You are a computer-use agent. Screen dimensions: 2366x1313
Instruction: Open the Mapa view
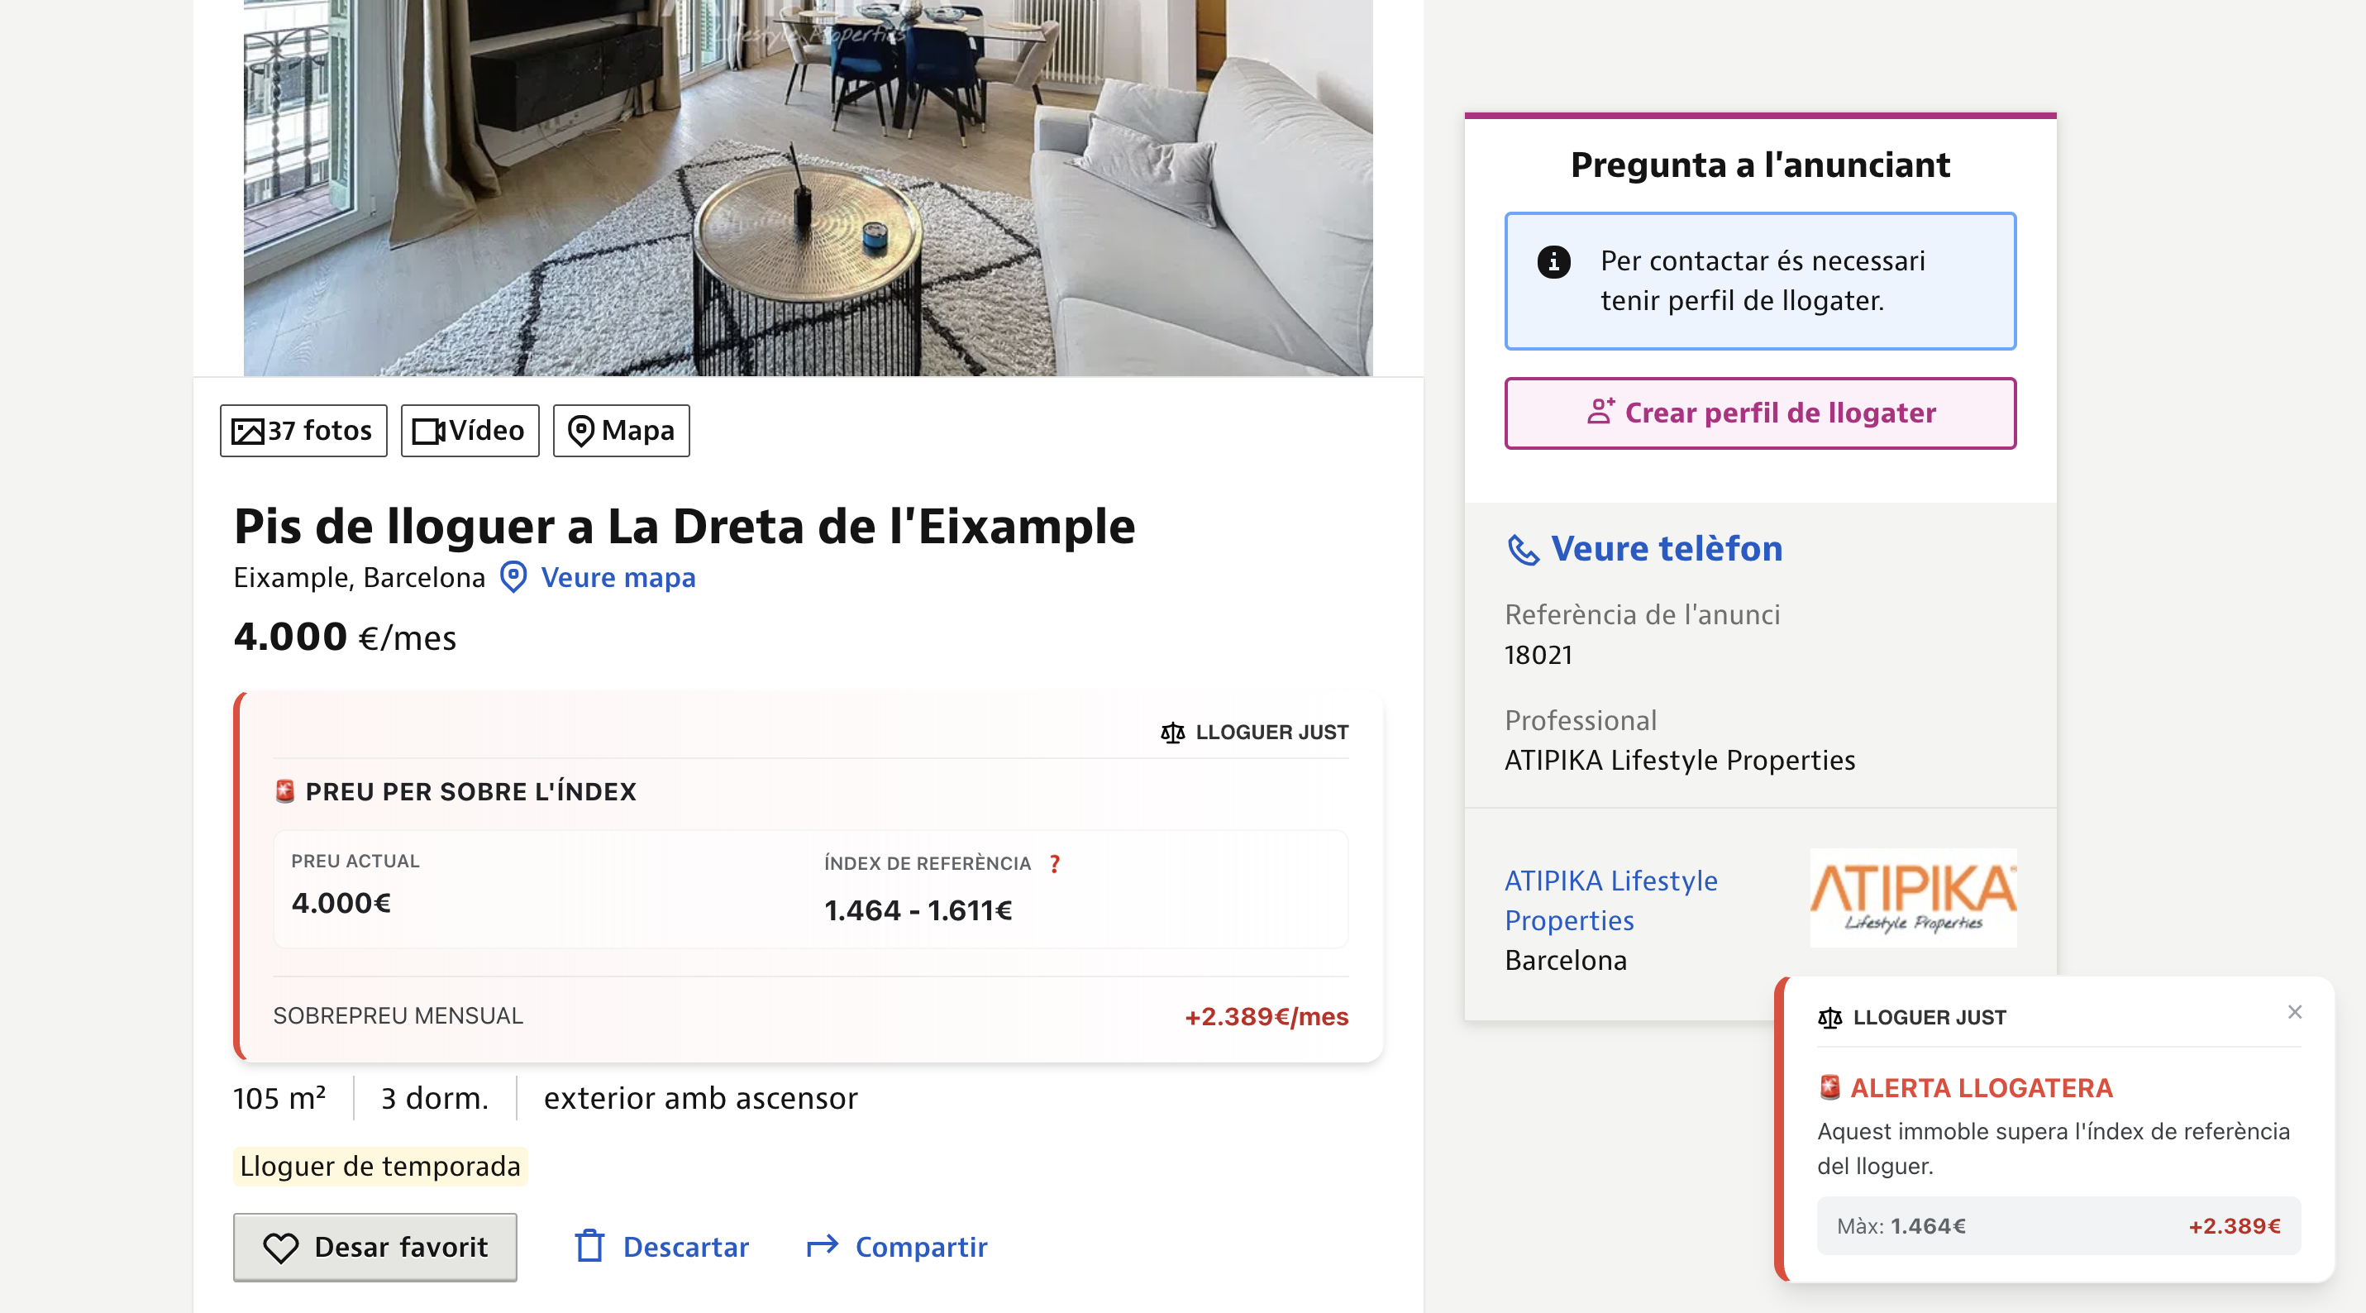620,430
